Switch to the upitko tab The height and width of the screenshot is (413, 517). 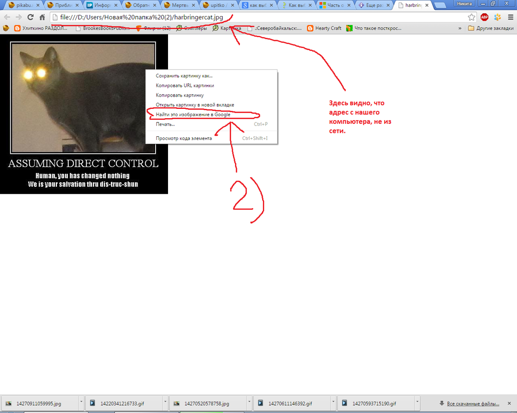pyautogui.click(x=217, y=5)
